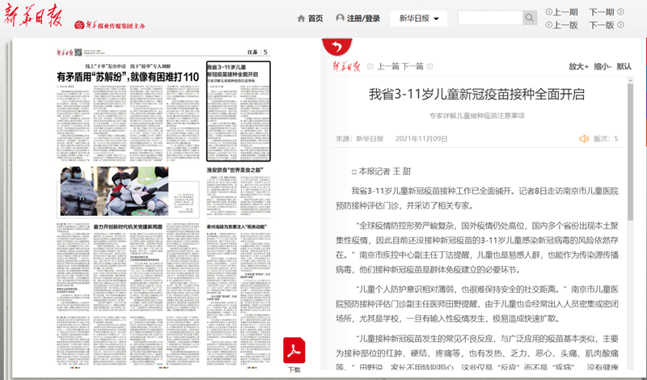Shrink text with 缩小-
647x380 pixels.
[x=603, y=66]
